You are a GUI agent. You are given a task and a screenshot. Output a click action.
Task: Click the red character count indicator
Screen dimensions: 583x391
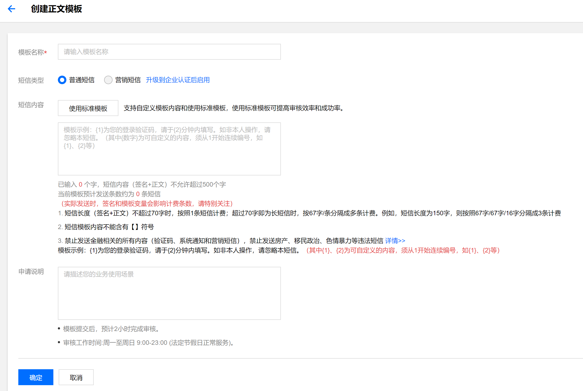coord(80,184)
